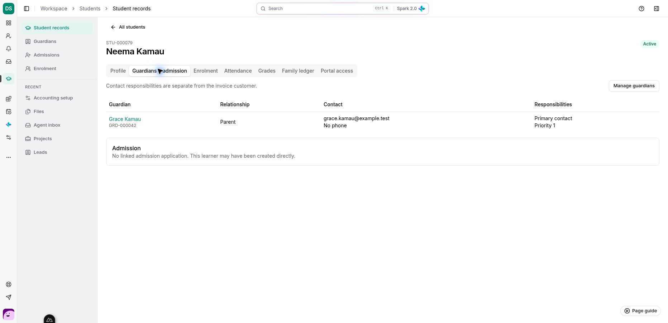Open recent Projects item
The width and height of the screenshot is (668, 323).
pyautogui.click(x=57, y=139)
